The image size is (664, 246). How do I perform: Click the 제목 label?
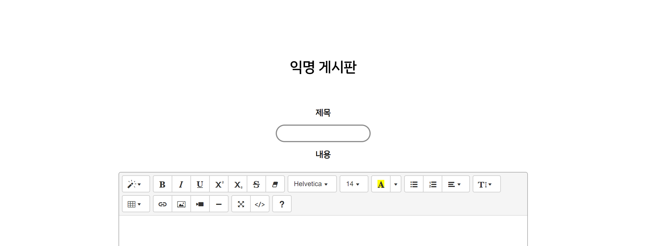tap(323, 113)
